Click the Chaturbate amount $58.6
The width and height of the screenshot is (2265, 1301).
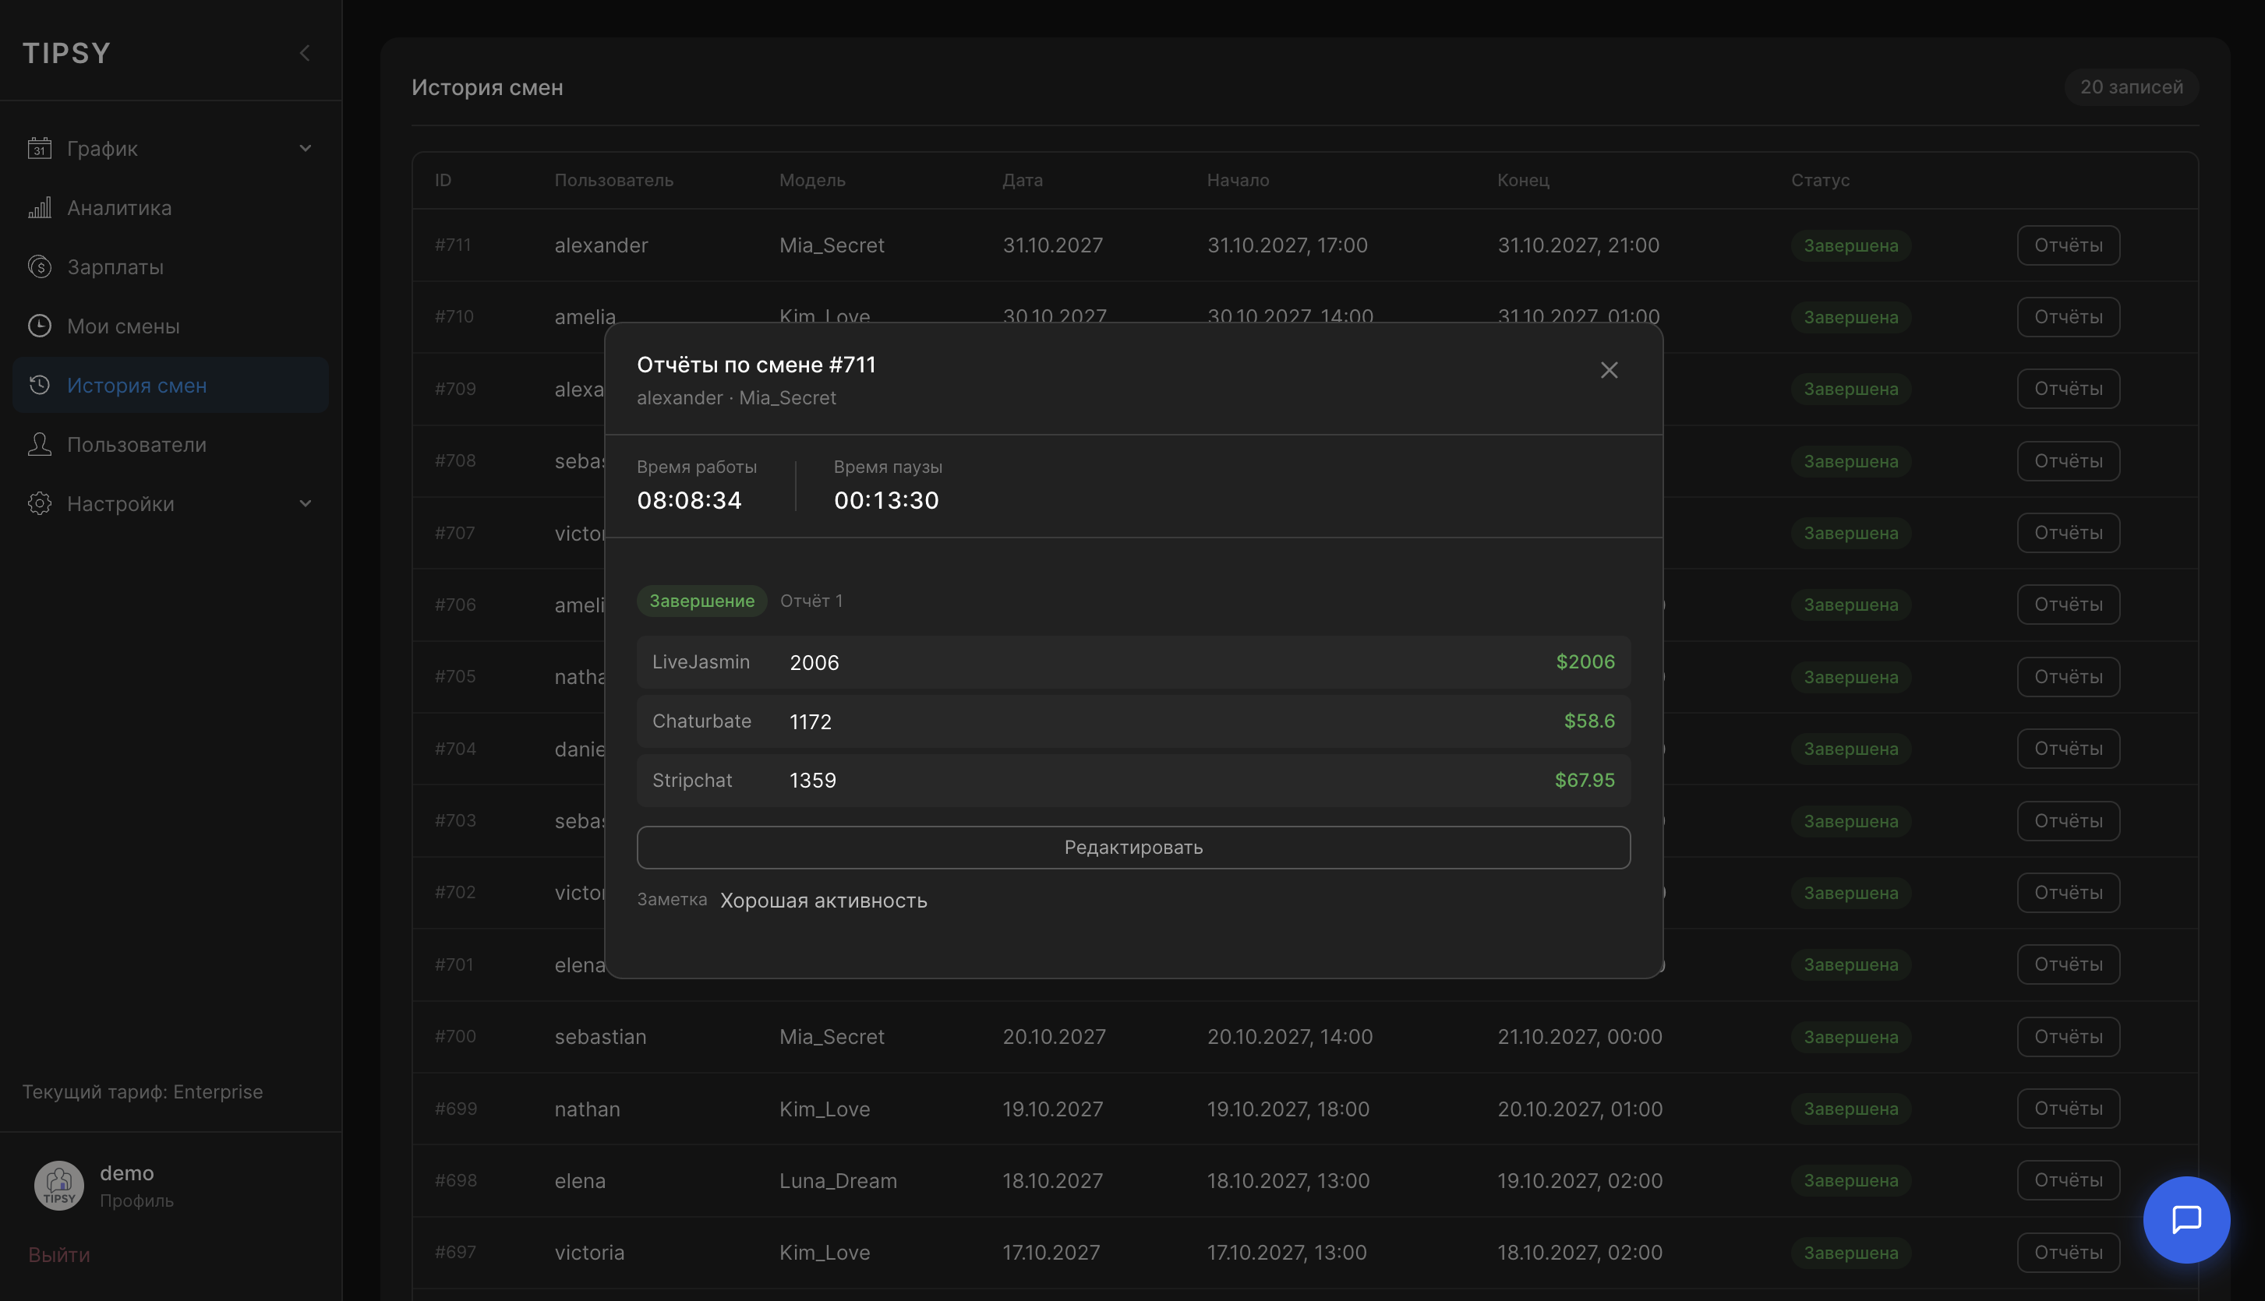click(x=1589, y=721)
